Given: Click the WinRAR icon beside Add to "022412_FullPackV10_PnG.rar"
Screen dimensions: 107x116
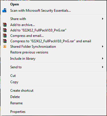Looking at the screenshot, I should pos(5,30).
